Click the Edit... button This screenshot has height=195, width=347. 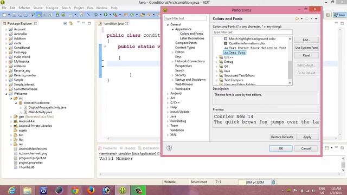tap(306, 40)
